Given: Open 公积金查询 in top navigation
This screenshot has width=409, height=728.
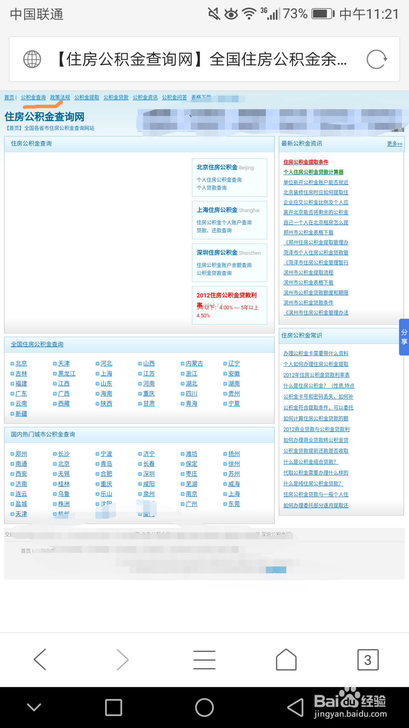Looking at the screenshot, I should (x=34, y=97).
